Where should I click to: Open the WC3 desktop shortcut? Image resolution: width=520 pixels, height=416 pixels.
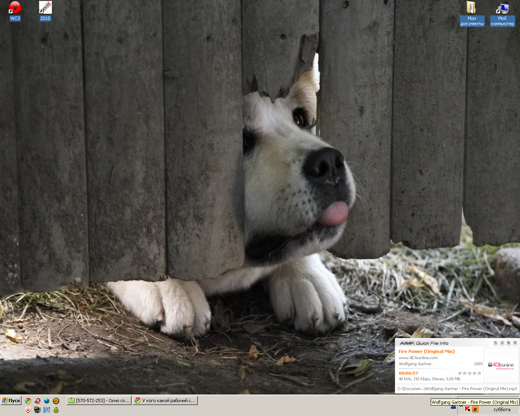(x=15, y=8)
